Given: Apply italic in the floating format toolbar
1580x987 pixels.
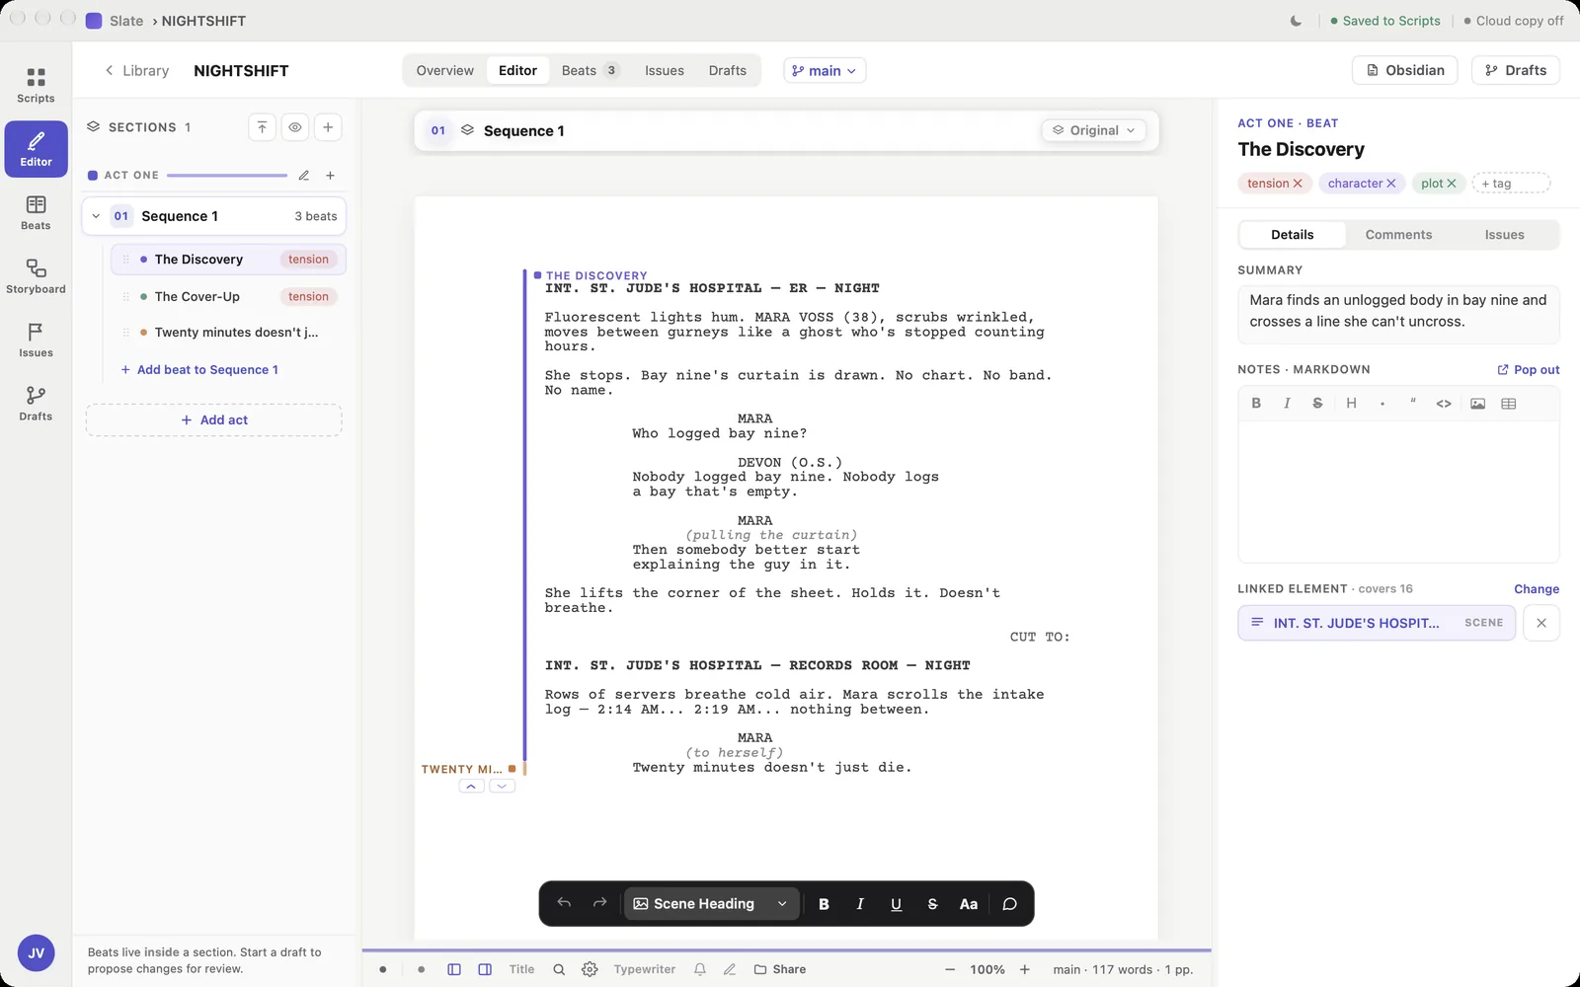Looking at the screenshot, I should click(860, 903).
